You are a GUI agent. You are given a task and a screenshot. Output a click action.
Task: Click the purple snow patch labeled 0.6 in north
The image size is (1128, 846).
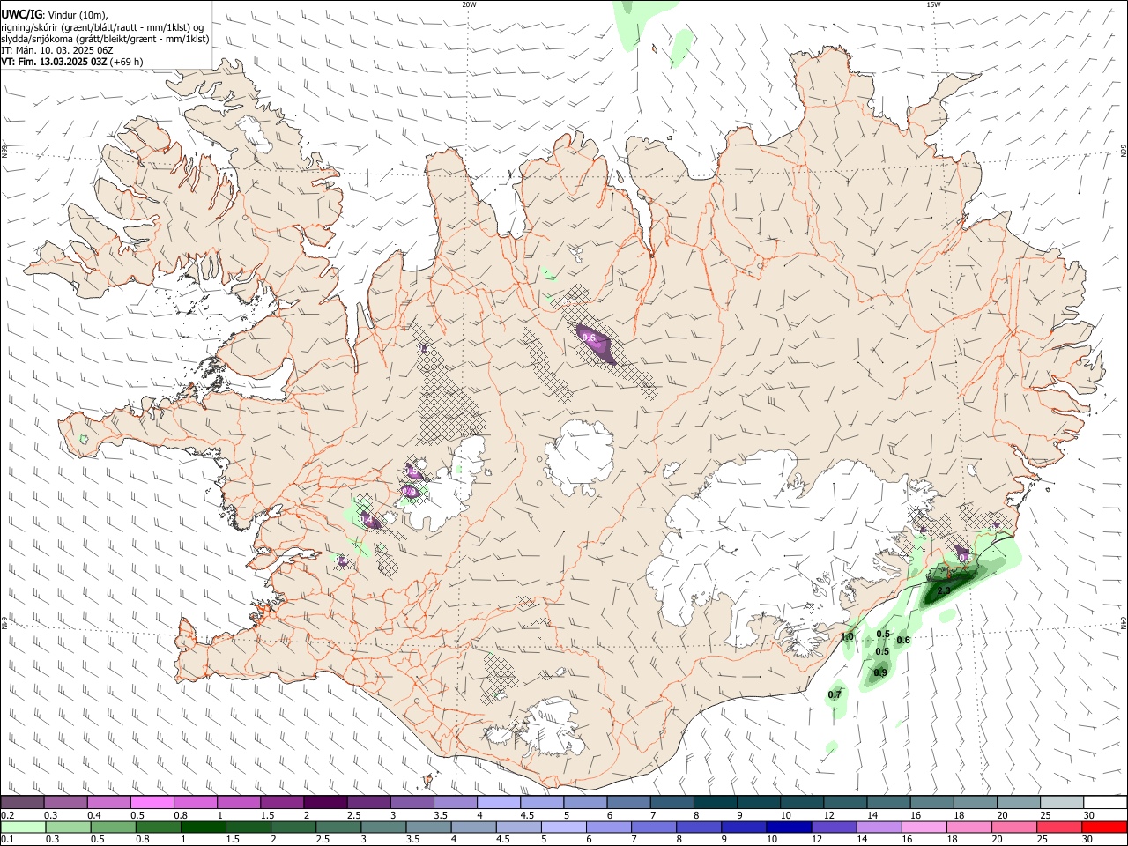point(597,344)
